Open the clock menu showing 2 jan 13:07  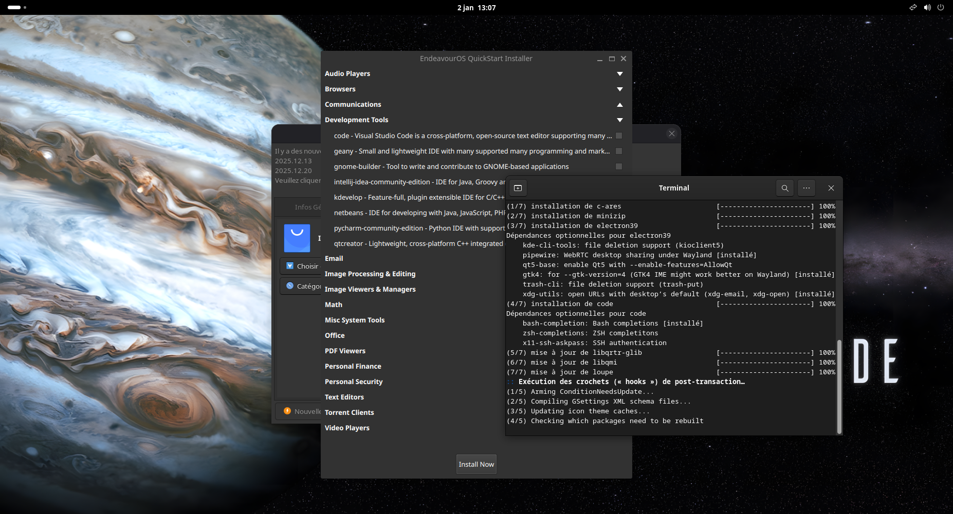point(476,7)
